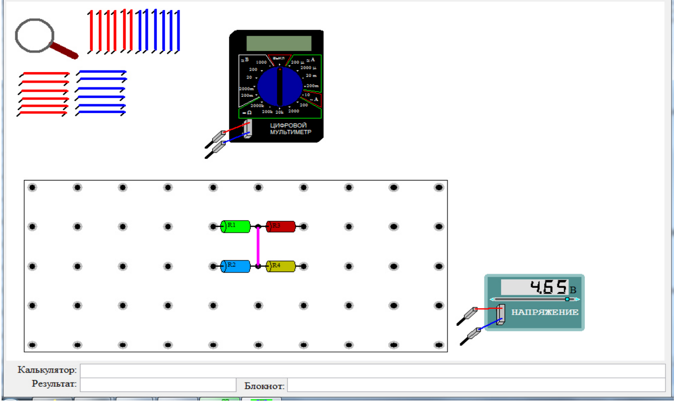Image resolution: width=676 pixels, height=401 pixels.
Task: Select the 1000 V range on multimeter
Action: click(x=262, y=62)
